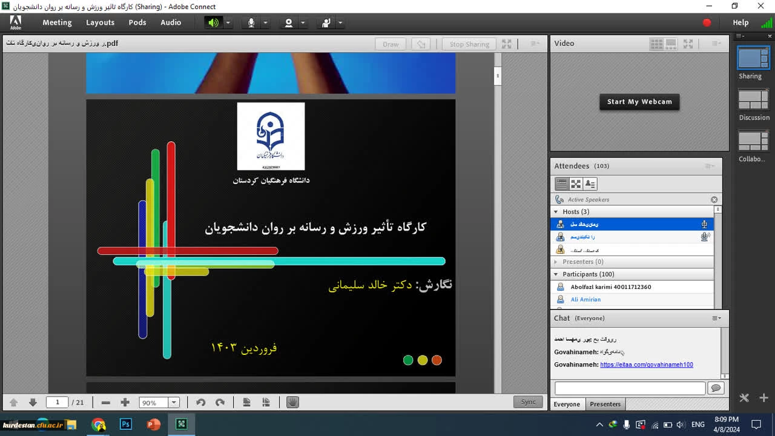
Task: Click the Stop Sharing button
Action: [469, 44]
